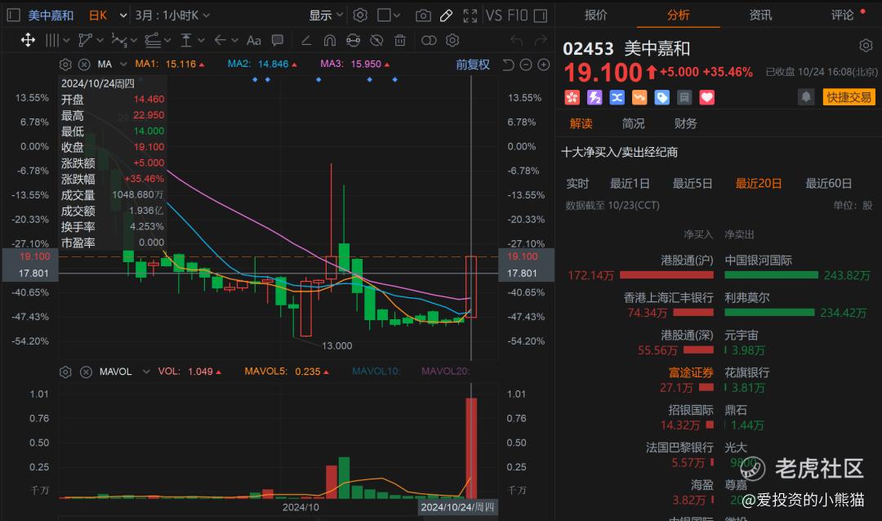Screen dimensions: 882x521
Task: Pick the vertical lines drawing tool
Action: pyautogui.click(x=51, y=41)
